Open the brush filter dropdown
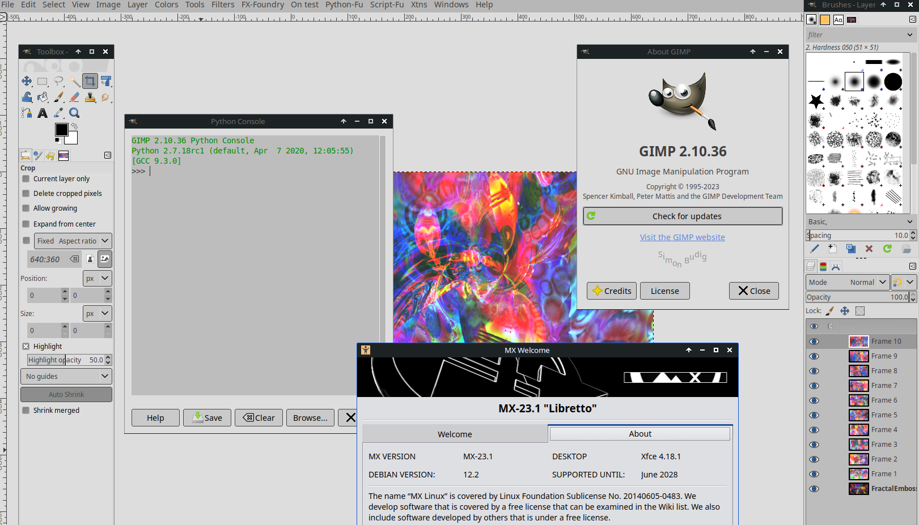Viewport: 919px width, 525px height. [x=910, y=35]
